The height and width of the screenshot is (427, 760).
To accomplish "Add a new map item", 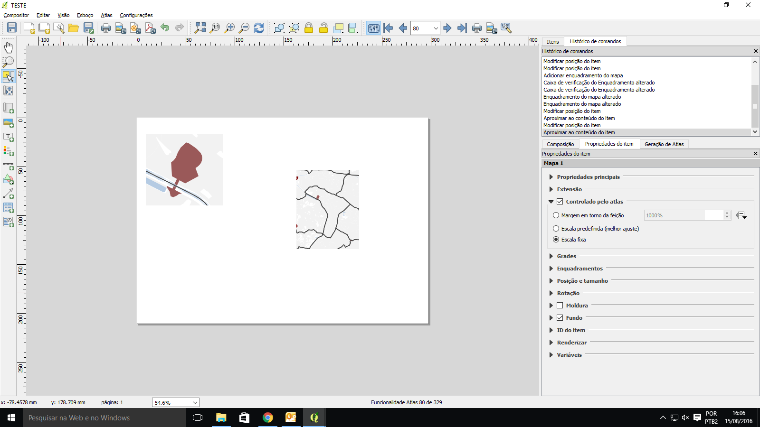I will 9,108.
